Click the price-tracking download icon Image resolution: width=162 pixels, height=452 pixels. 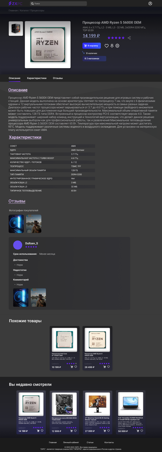click(112, 46)
